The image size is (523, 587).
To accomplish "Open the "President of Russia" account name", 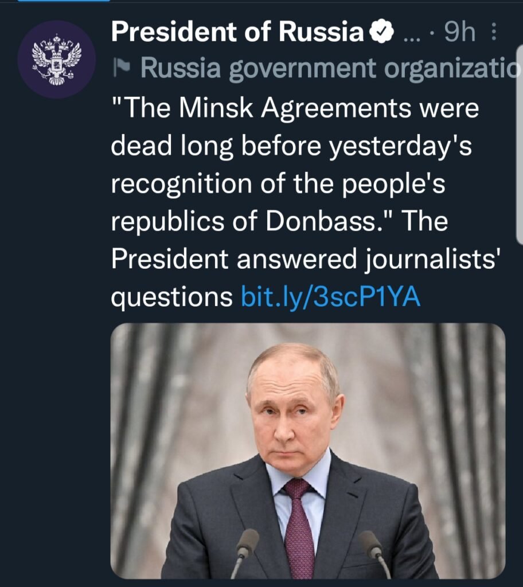I will click(x=237, y=33).
